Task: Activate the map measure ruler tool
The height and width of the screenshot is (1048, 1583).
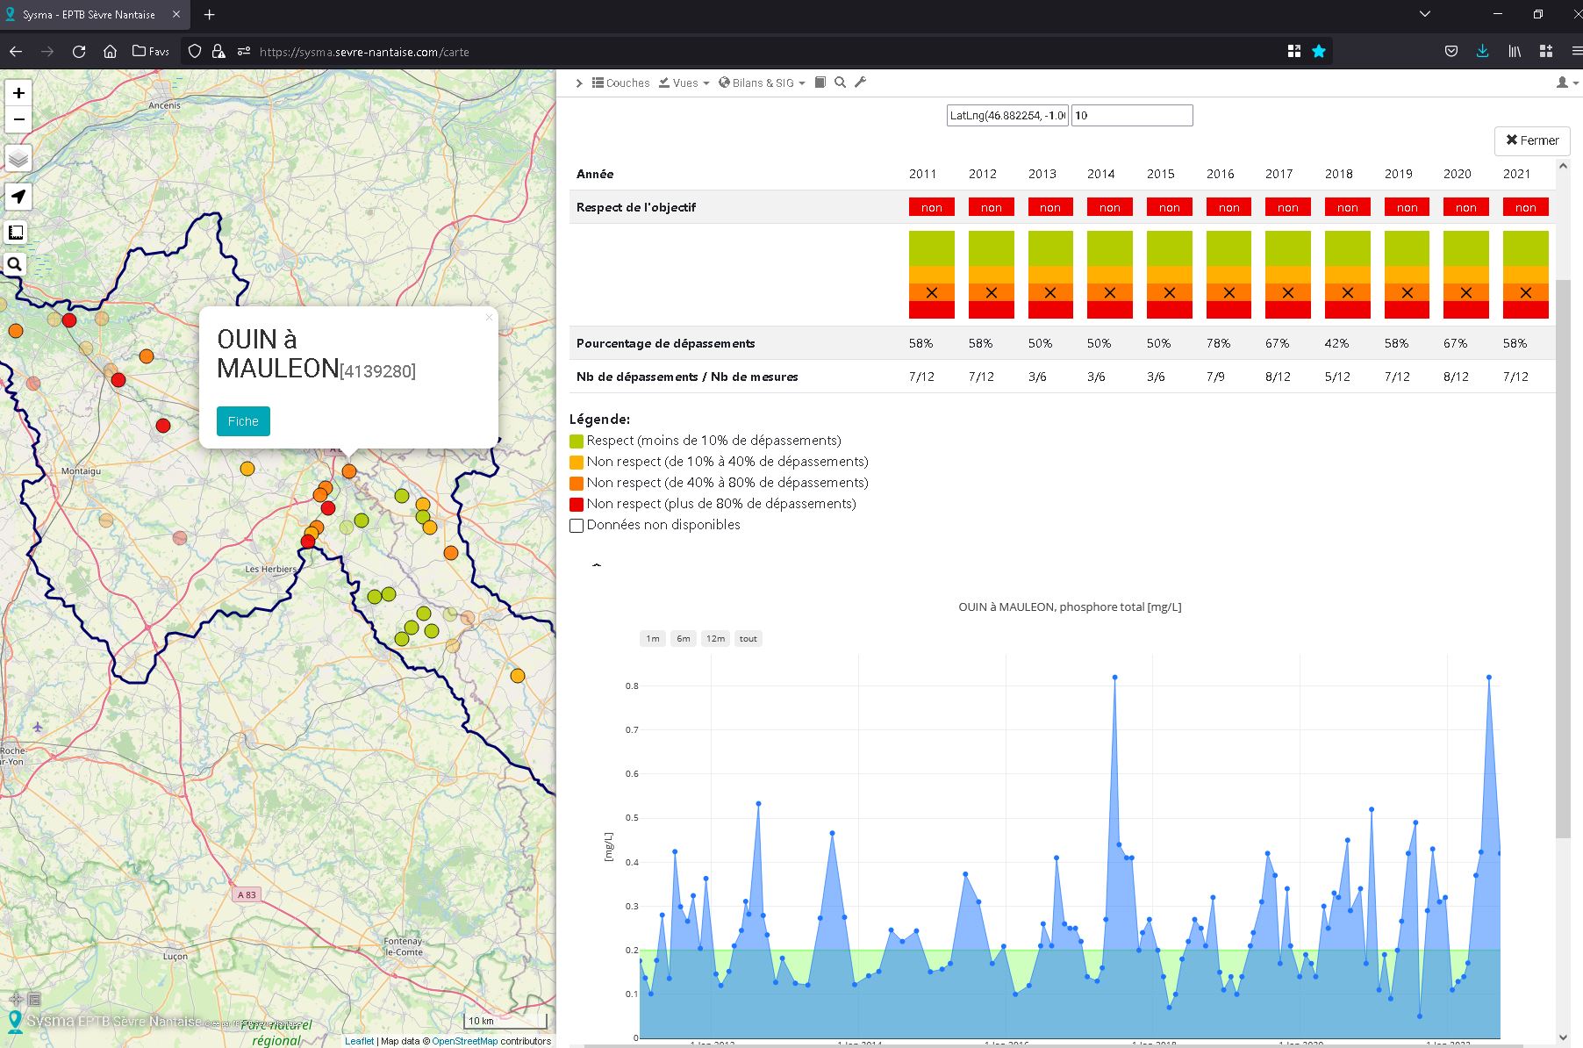Action: [16, 233]
